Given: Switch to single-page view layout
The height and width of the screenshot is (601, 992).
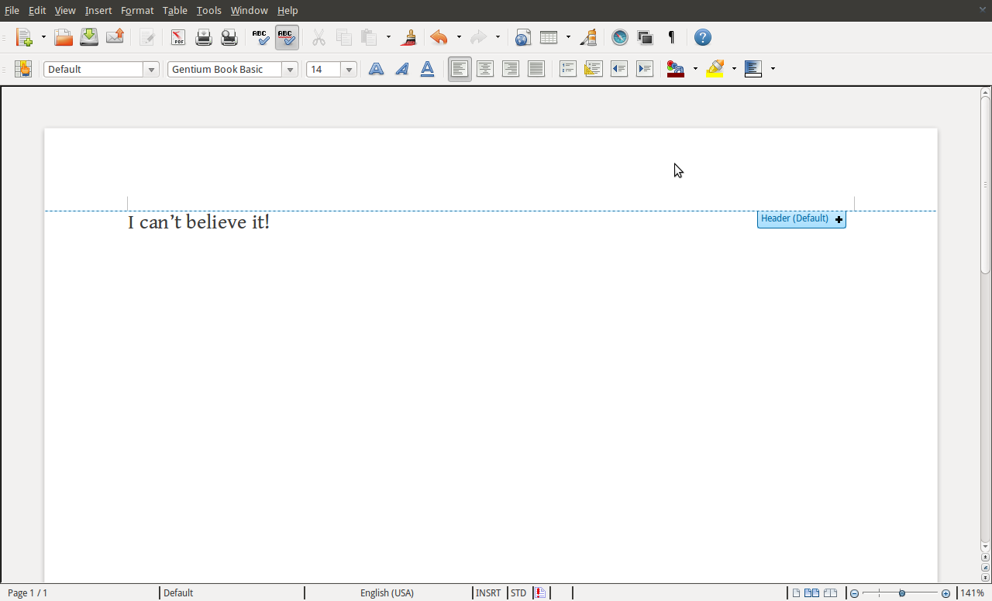Looking at the screenshot, I should coord(796,593).
